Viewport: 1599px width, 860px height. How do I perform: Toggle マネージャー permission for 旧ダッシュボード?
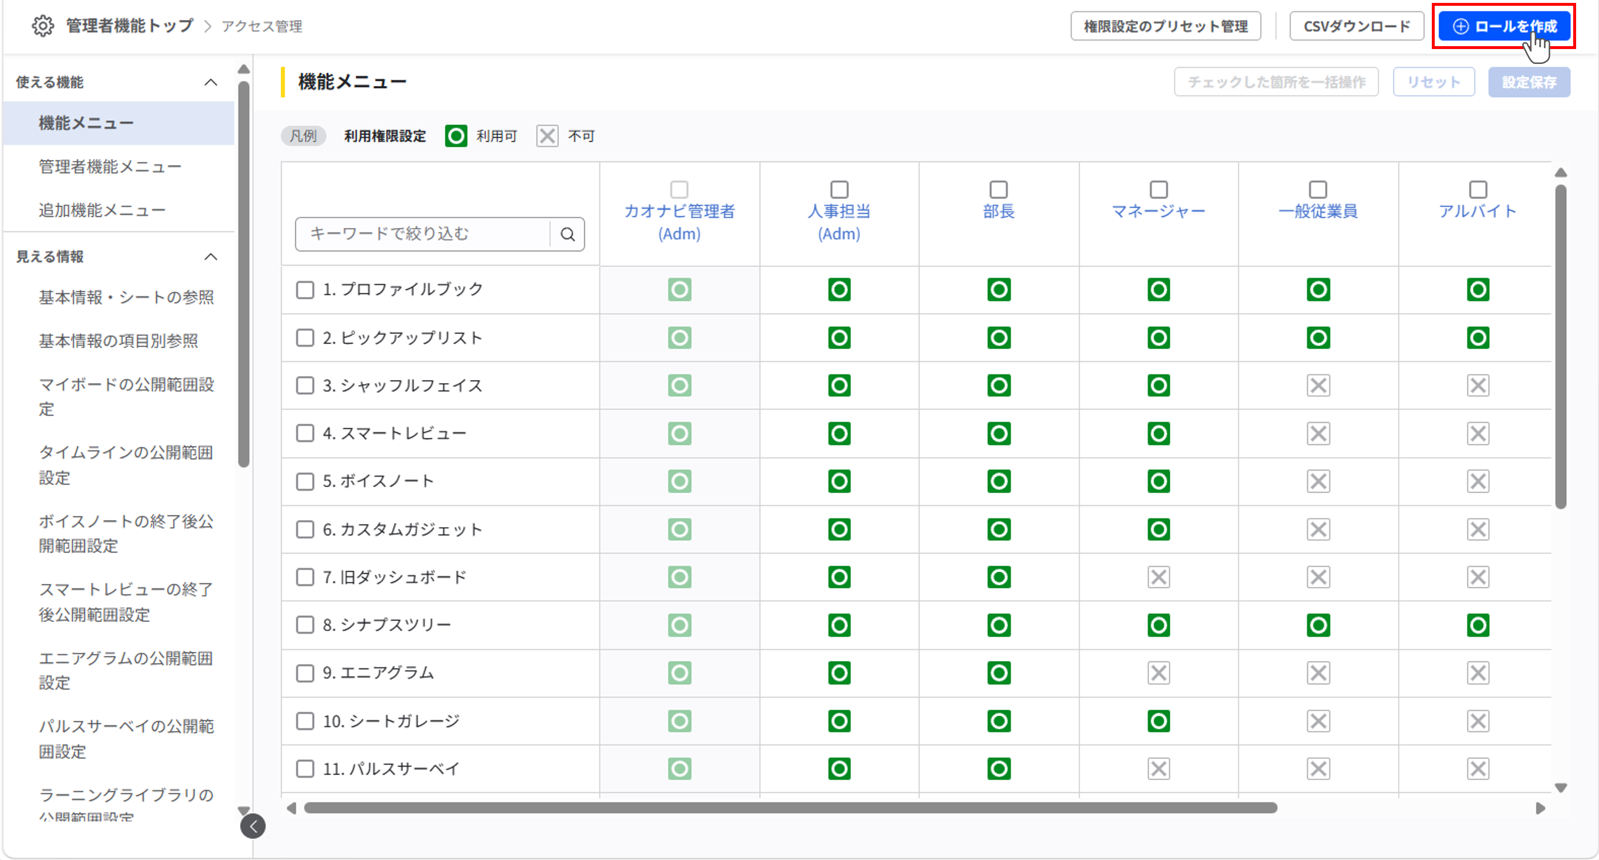[x=1158, y=577]
